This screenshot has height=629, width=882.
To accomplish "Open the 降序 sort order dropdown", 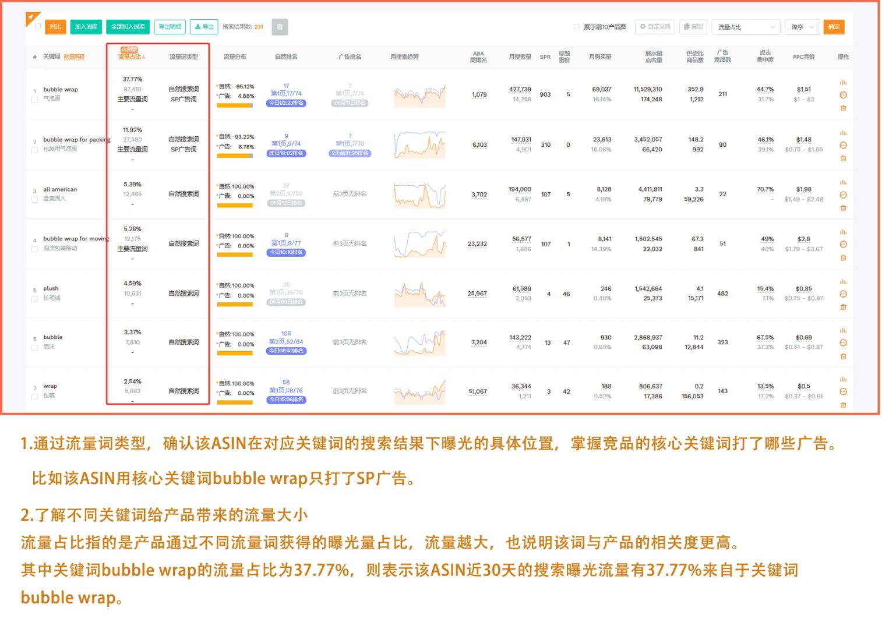I will pyautogui.click(x=802, y=27).
